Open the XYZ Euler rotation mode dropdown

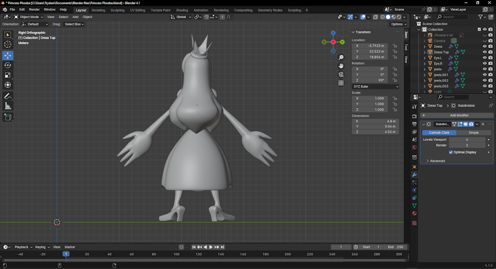(375, 87)
